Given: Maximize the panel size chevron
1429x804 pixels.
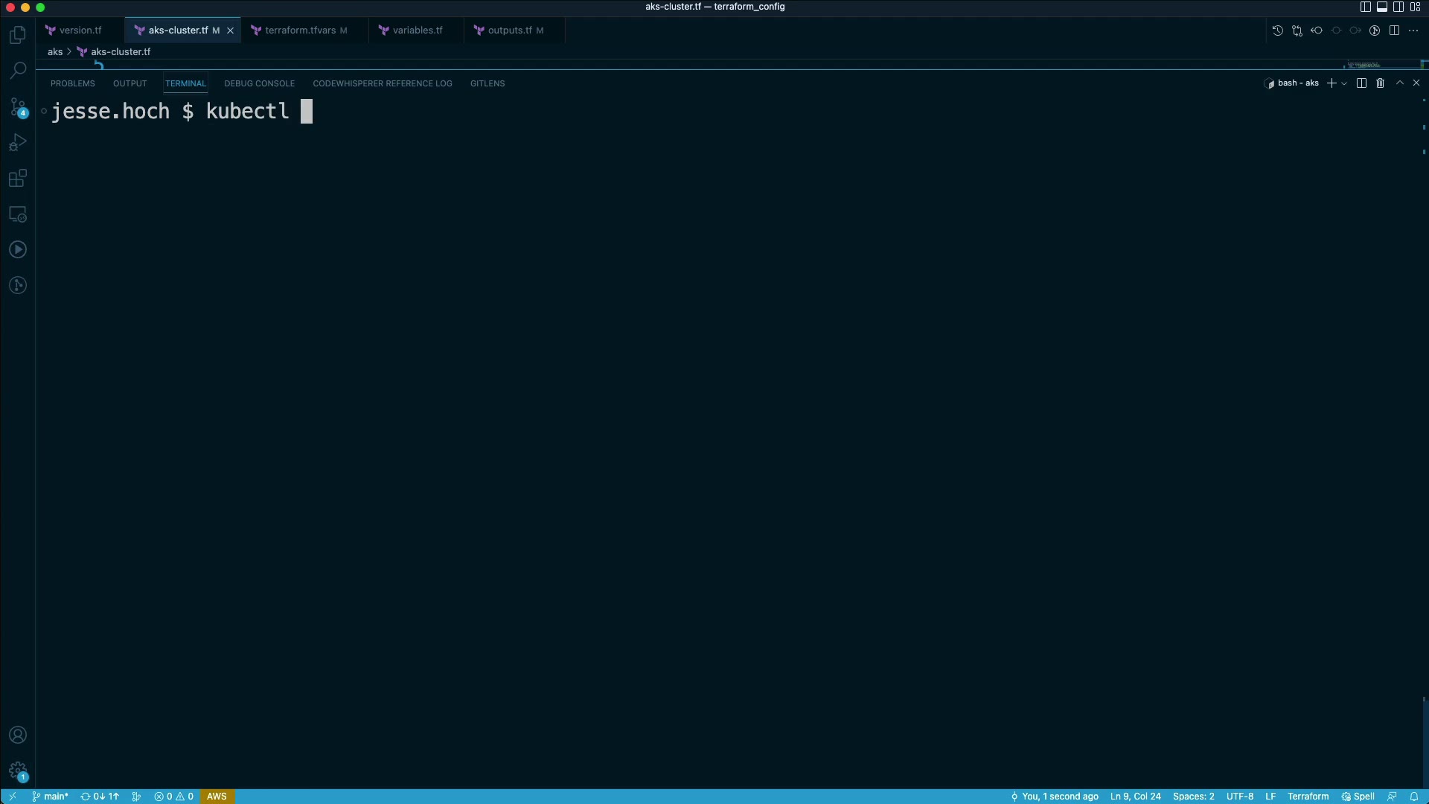Looking at the screenshot, I should coord(1399,83).
